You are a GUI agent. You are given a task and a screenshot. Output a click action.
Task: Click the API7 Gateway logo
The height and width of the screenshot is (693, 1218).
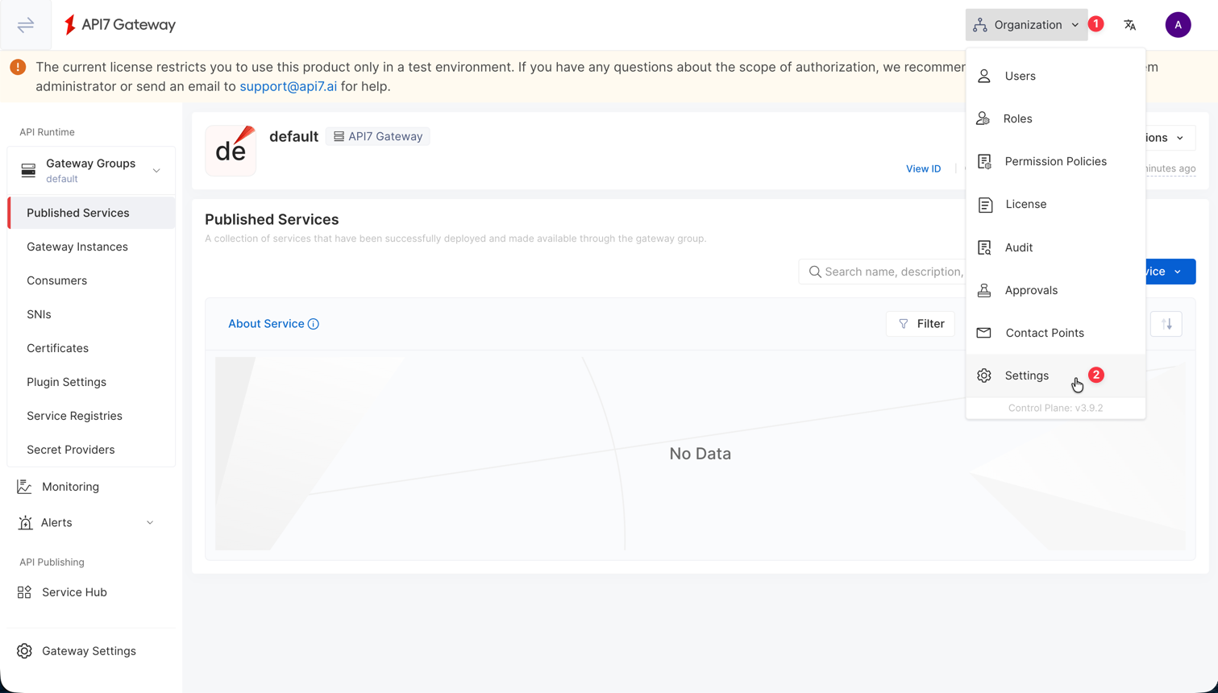click(x=119, y=25)
